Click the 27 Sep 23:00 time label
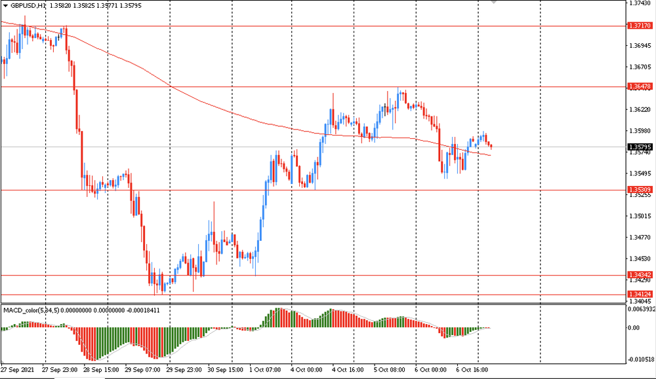Screen dimensions: 656x379 coord(60,370)
